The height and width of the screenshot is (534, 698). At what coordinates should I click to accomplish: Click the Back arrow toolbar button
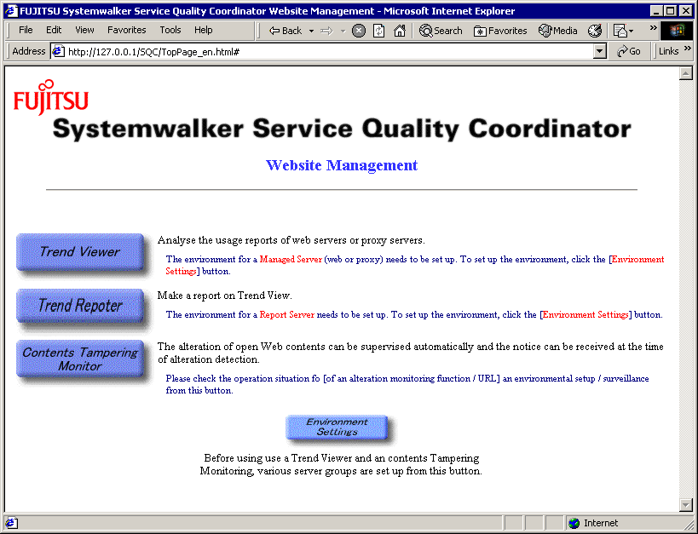point(286,31)
